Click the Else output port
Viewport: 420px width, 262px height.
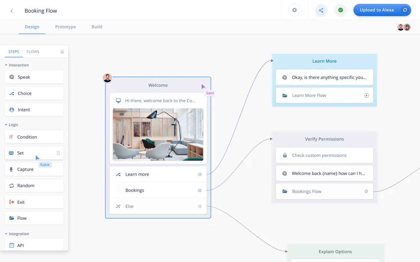[x=199, y=206]
